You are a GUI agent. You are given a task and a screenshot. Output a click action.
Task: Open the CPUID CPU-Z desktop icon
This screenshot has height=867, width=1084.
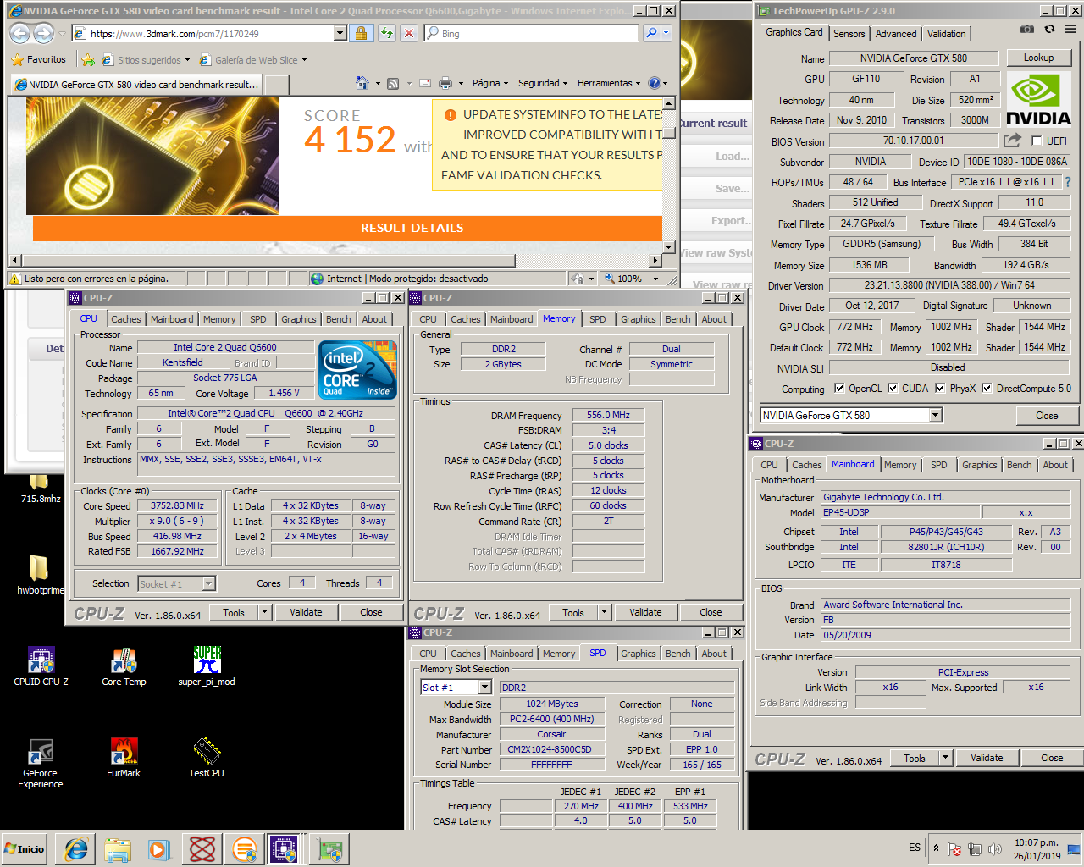[41, 666]
